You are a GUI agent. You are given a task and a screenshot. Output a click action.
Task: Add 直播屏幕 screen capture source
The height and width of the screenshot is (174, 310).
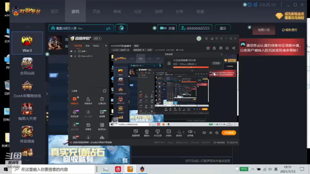tap(136, 133)
